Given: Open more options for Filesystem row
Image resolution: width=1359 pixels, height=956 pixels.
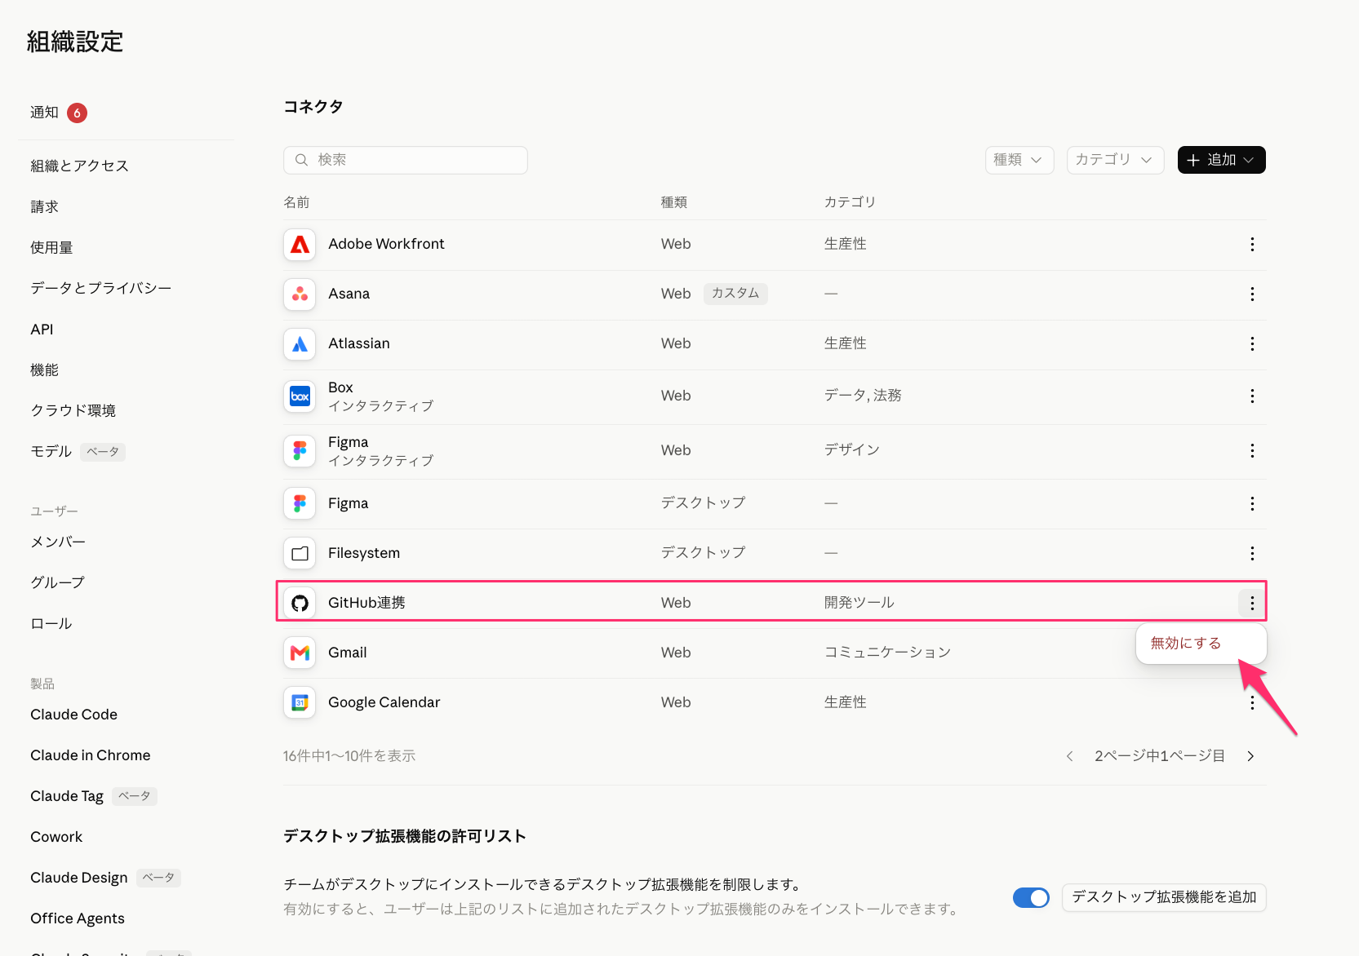Looking at the screenshot, I should [1252, 554].
